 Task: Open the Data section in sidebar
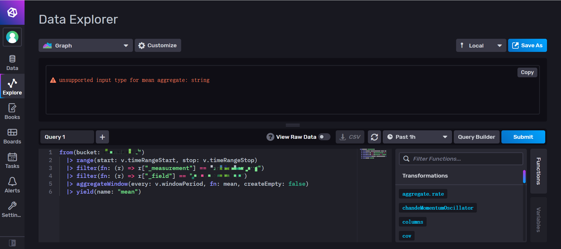12,63
